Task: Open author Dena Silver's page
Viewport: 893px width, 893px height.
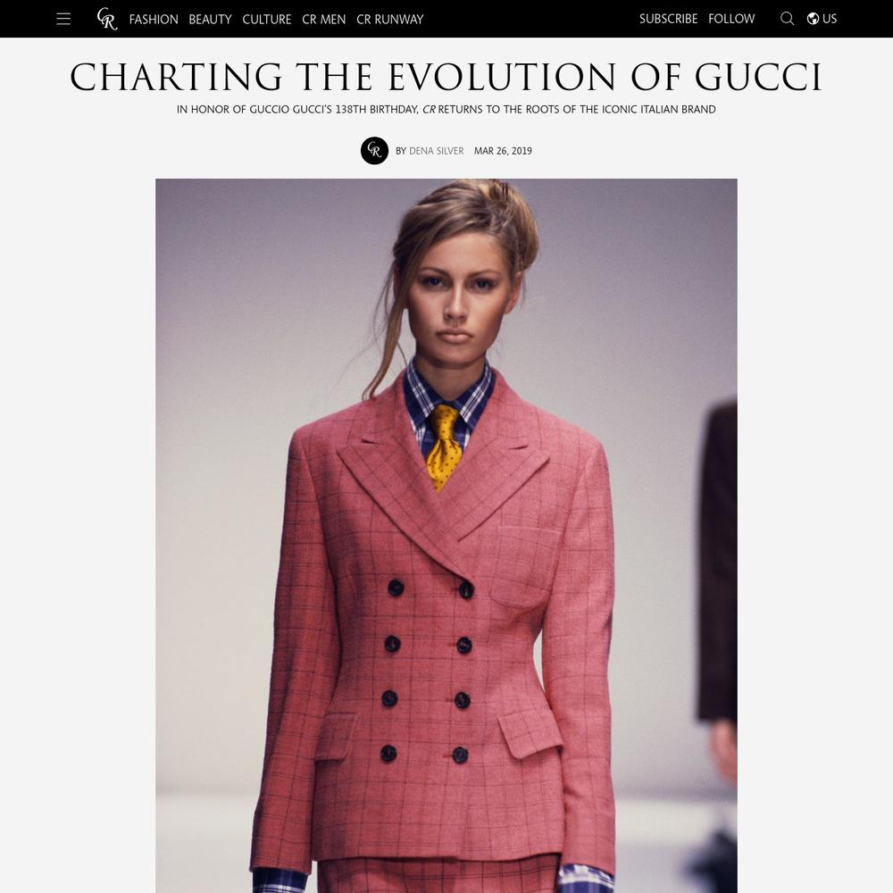Action: (x=437, y=151)
